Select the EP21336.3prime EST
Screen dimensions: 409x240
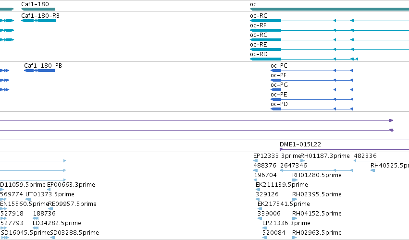pos(286,223)
